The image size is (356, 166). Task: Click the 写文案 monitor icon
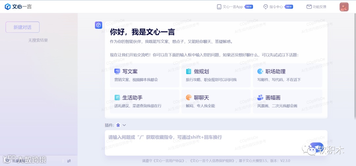point(117,71)
